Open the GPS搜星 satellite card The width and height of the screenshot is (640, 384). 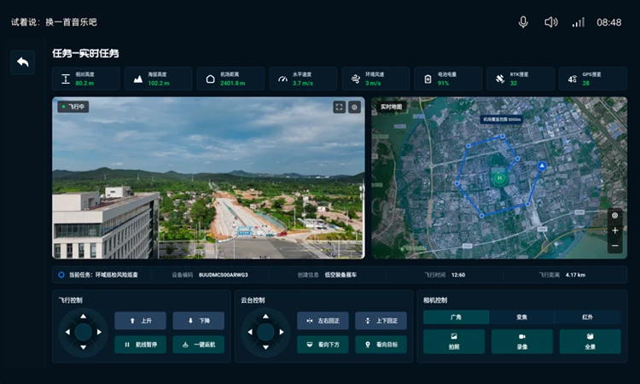[x=593, y=79]
